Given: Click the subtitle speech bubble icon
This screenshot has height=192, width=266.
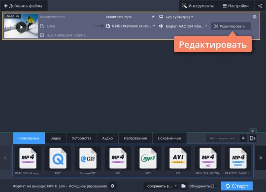Looking at the screenshot, I should coord(161,17).
